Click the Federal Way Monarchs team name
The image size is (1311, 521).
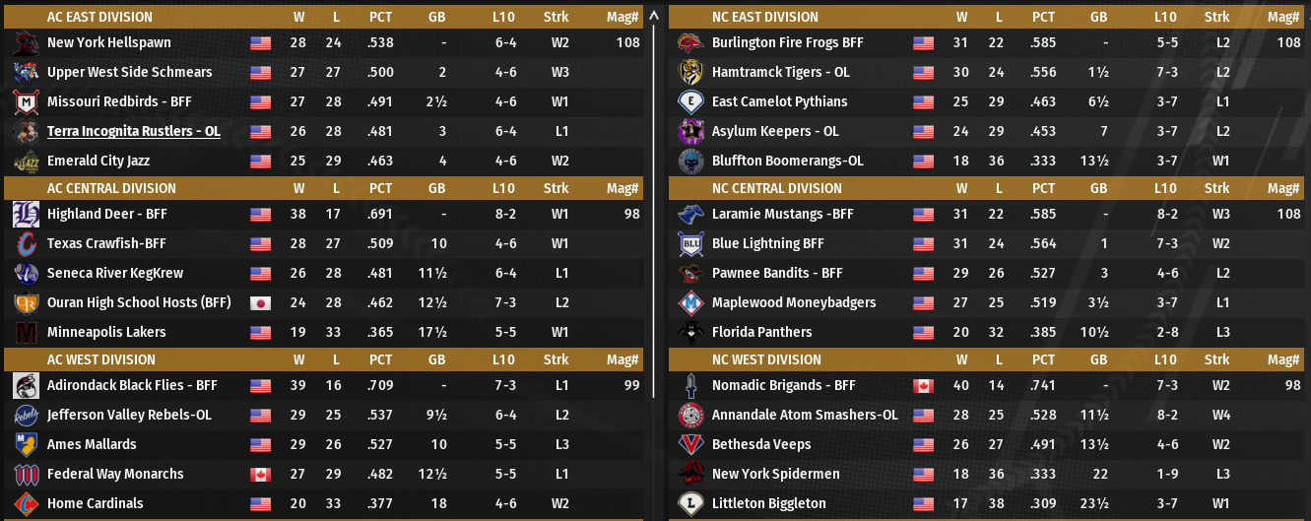click(115, 475)
